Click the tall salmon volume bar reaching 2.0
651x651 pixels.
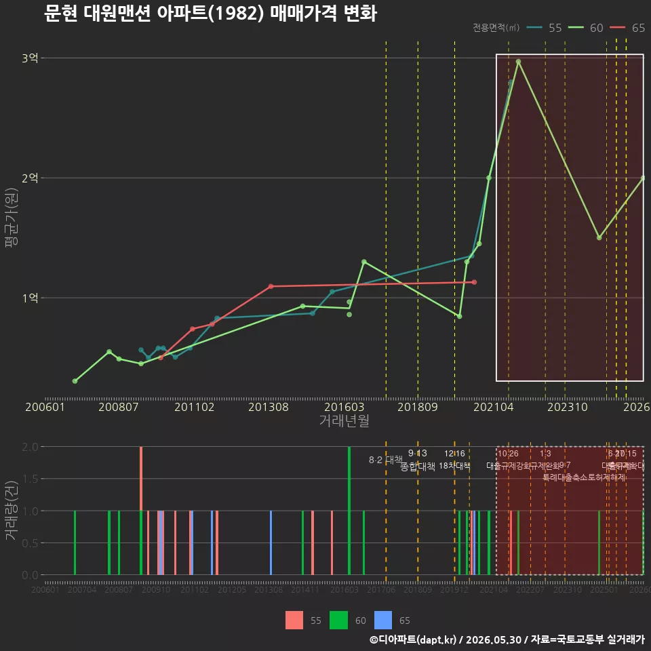pyautogui.click(x=141, y=479)
